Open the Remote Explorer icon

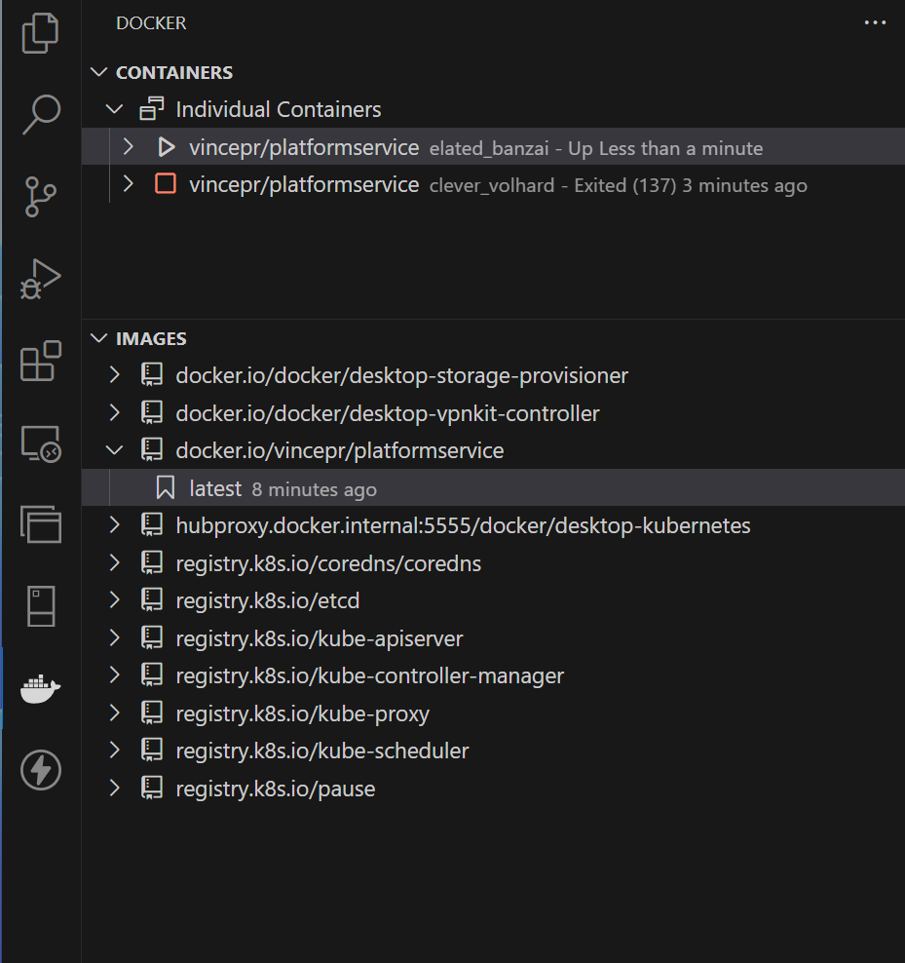pos(41,444)
